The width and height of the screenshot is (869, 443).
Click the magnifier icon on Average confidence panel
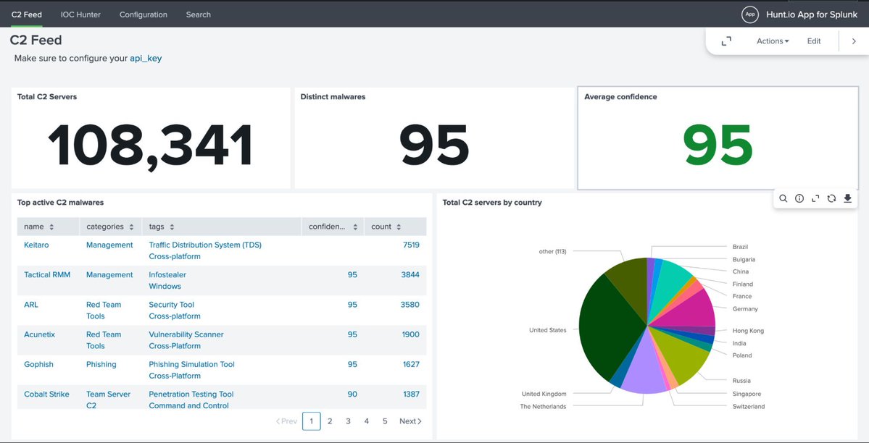[783, 198]
